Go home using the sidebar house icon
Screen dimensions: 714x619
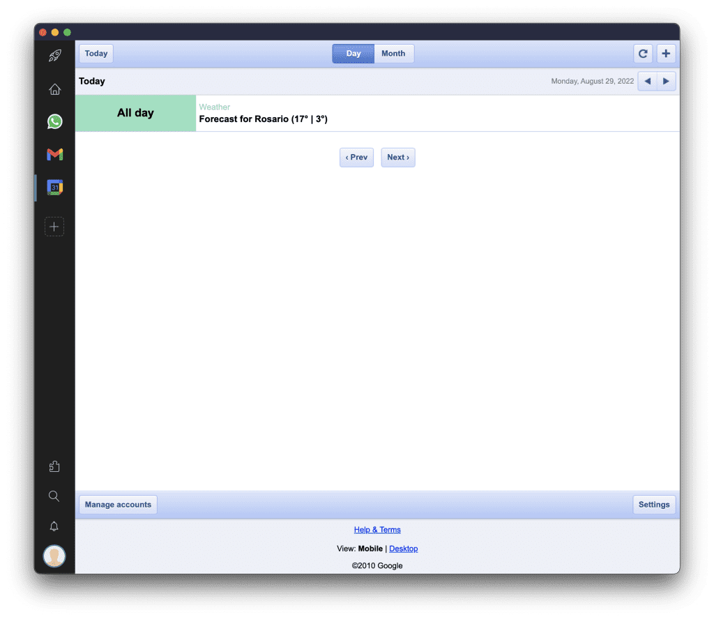(x=54, y=89)
